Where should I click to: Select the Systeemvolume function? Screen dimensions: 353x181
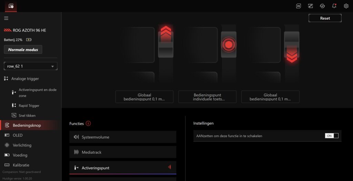pyautogui.click(x=123, y=137)
